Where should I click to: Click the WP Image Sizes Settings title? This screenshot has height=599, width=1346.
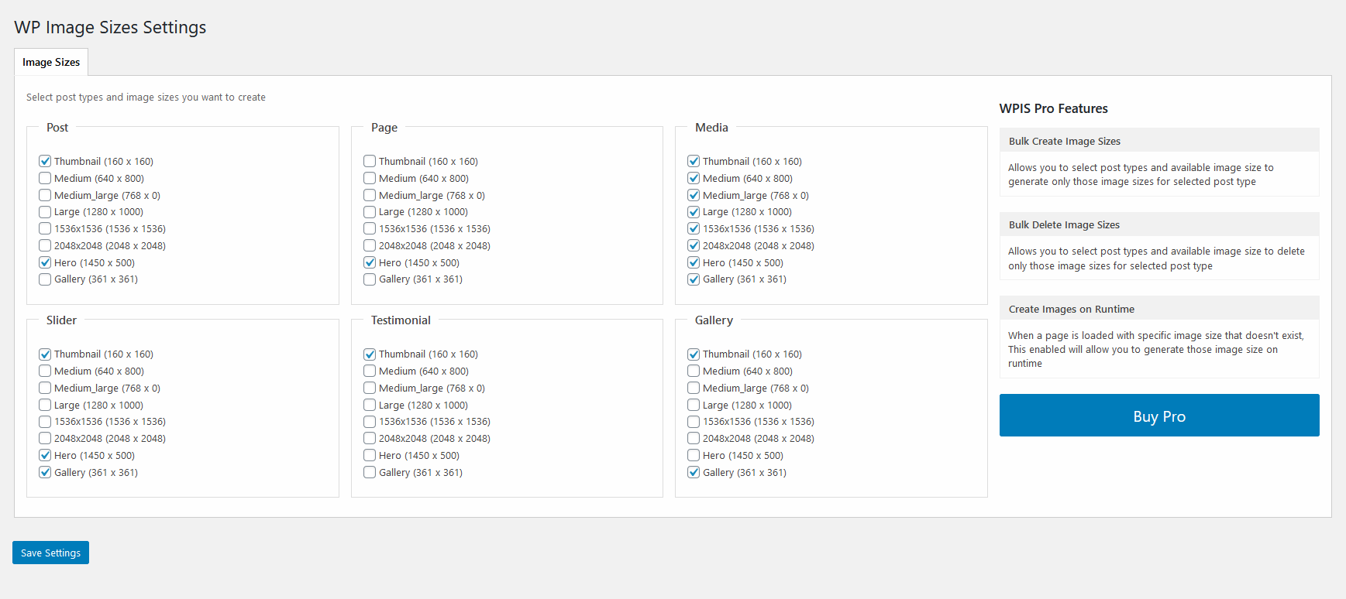110,27
